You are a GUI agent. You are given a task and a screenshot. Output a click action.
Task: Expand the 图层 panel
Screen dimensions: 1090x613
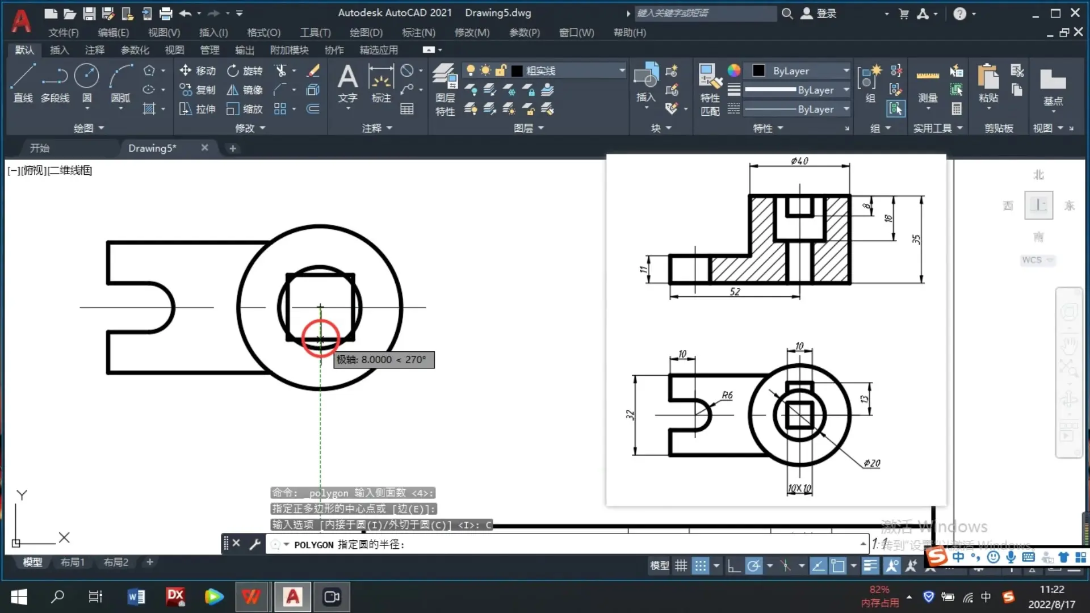529,128
